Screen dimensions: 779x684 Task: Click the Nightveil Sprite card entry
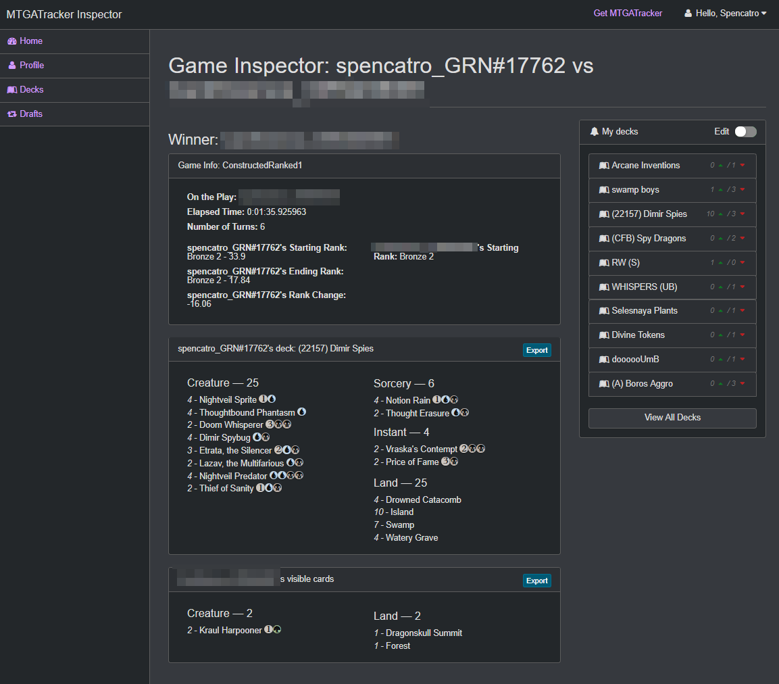point(232,399)
